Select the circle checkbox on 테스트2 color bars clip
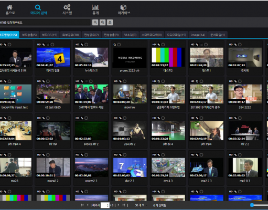This screenshot has height=210, width=268. [x=163, y=45]
